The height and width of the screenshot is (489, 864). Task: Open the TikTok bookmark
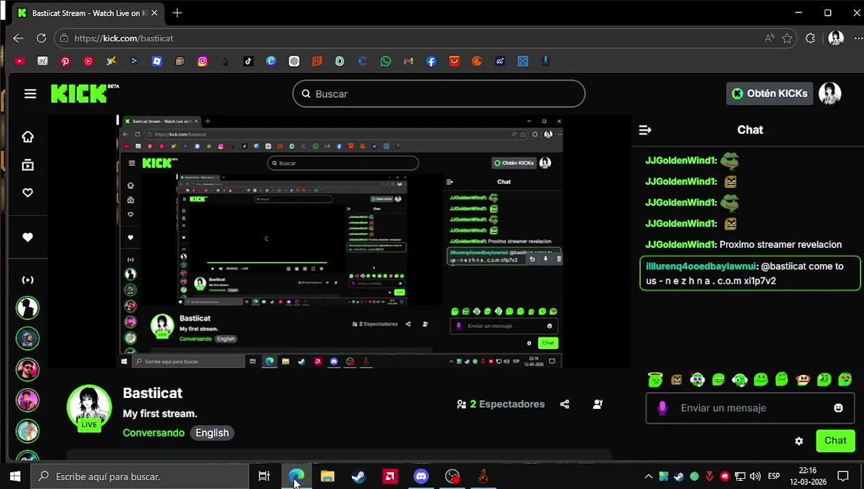(x=248, y=61)
